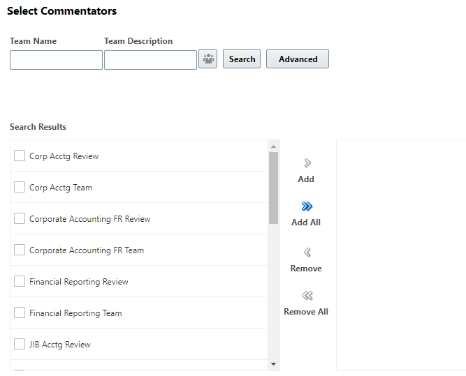Click the Remove All label
466x376 pixels.
[306, 312]
